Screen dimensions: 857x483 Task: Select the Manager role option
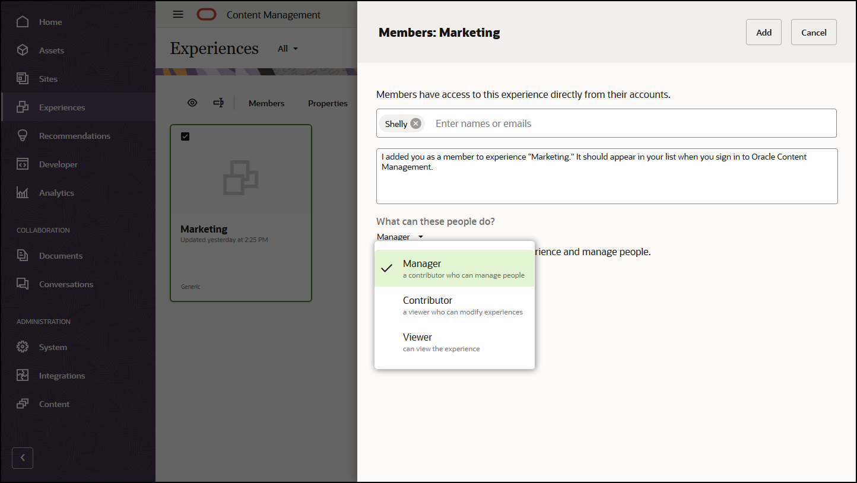pyautogui.click(x=455, y=268)
